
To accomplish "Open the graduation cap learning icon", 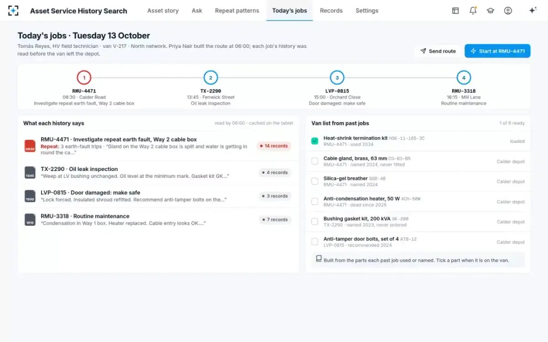I will (490, 10).
